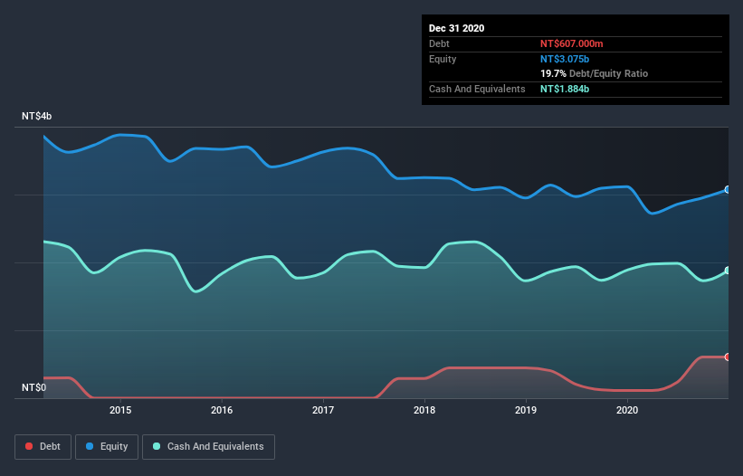Click the 2020 axis label
This screenshot has width=743, height=476.
click(x=627, y=410)
